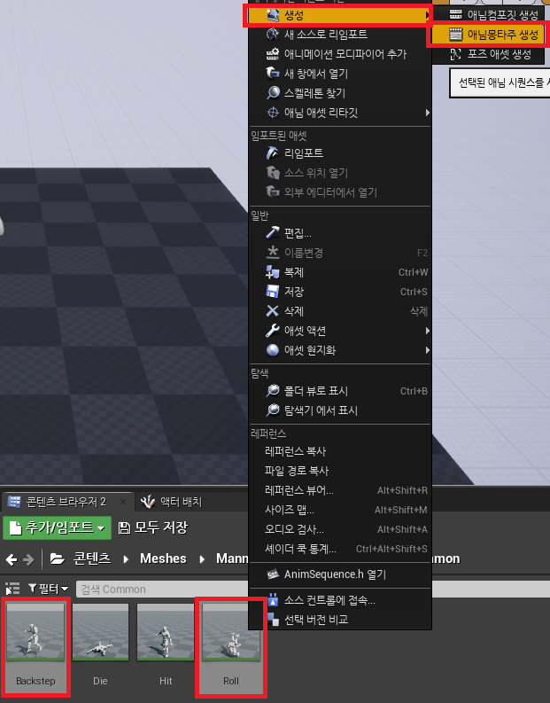Image resolution: width=550 pixels, height=703 pixels.
Task: Open the Meshes breadcrumb
Action: [163, 558]
